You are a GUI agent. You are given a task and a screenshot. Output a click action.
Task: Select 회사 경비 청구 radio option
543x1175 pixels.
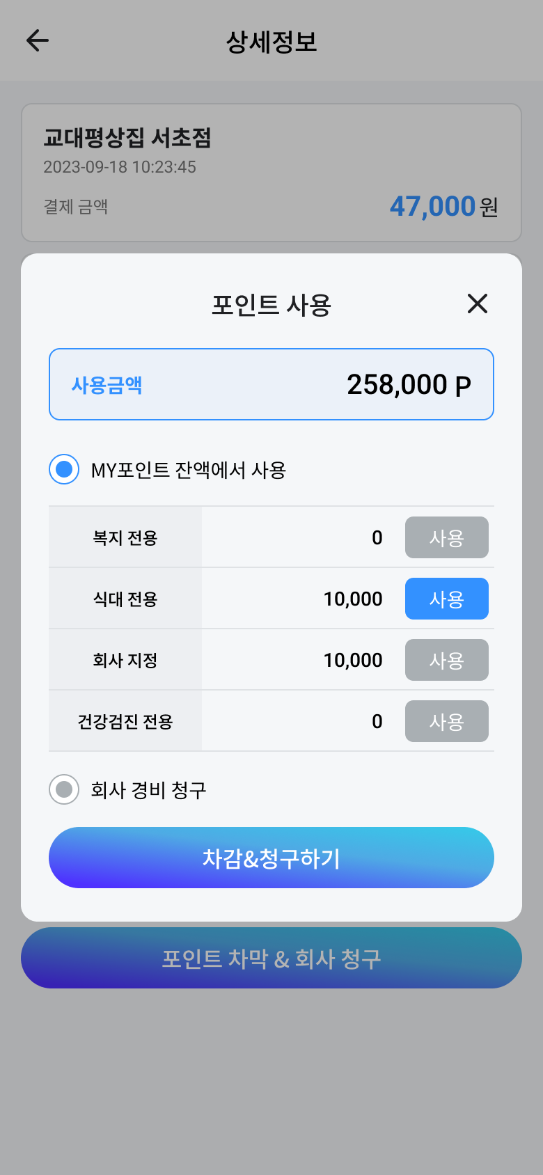(x=64, y=789)
